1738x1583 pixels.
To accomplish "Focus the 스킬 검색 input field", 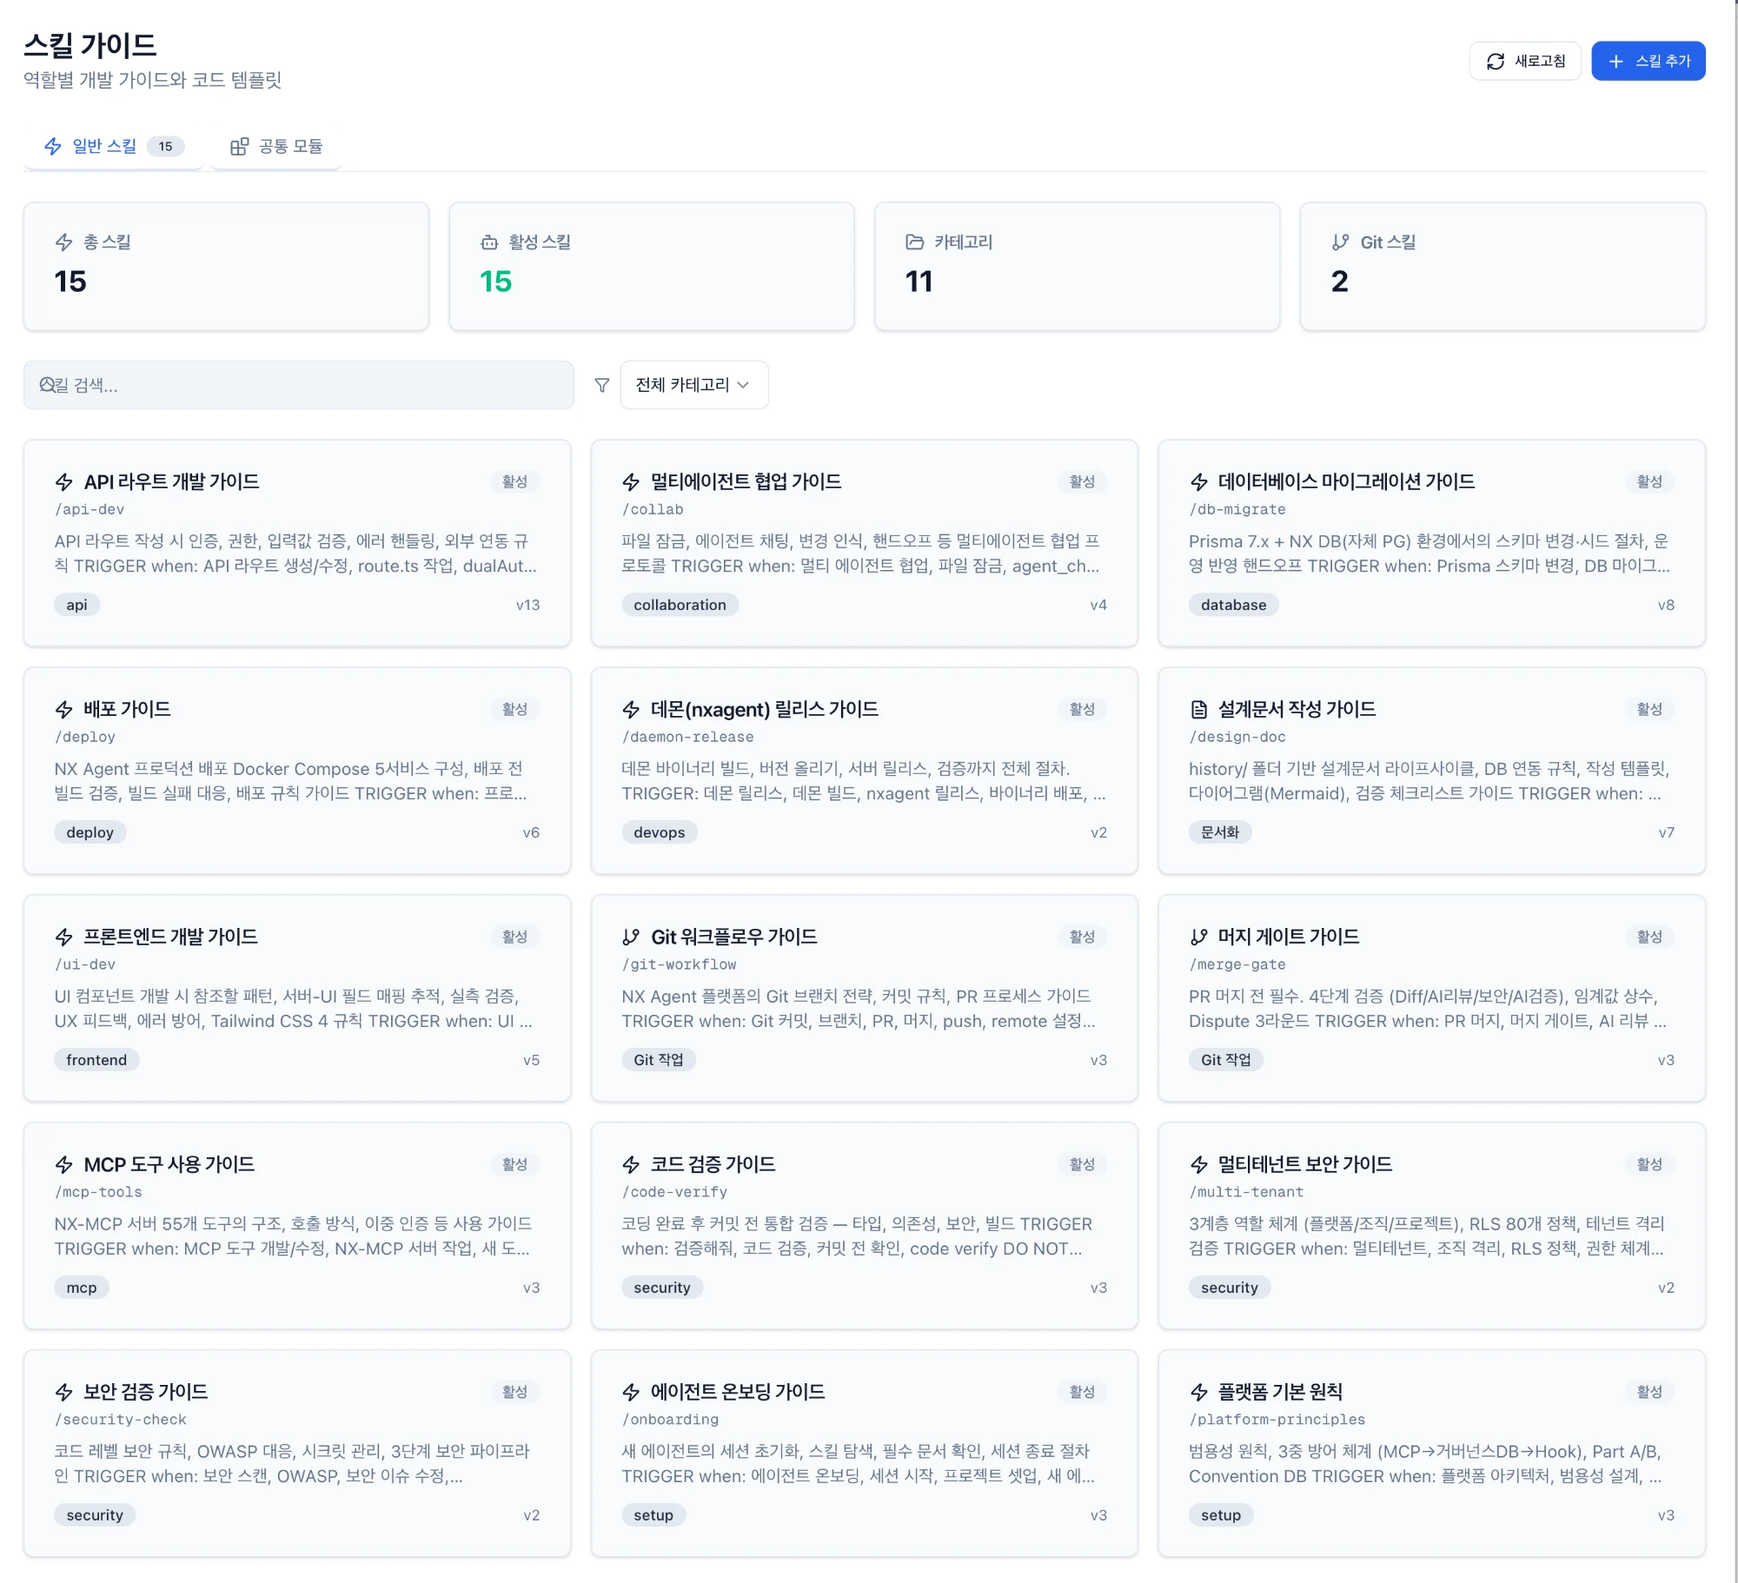I will coord(298,385).
